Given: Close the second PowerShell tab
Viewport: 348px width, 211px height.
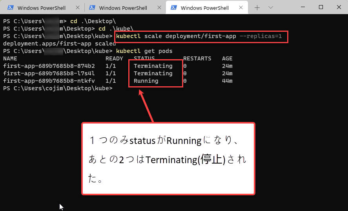Looking at the screenshot, I should [159, 7].
